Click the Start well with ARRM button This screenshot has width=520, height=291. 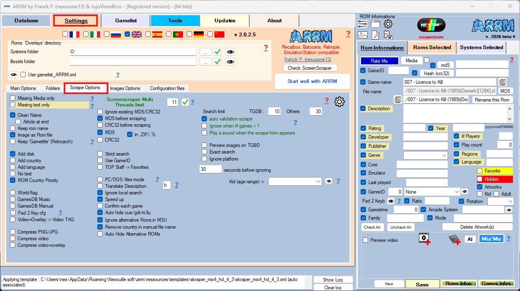pyautogui.click(x=312, y=81)
